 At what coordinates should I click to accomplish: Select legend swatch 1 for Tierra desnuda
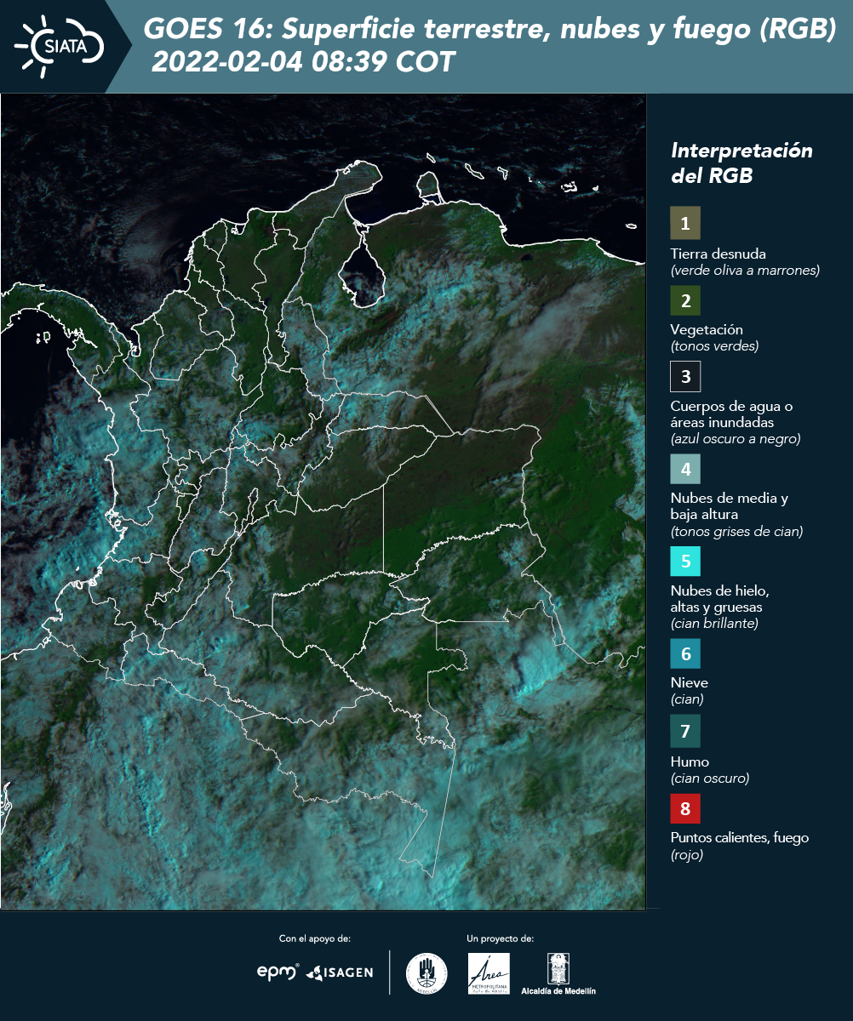click(685, 223)
